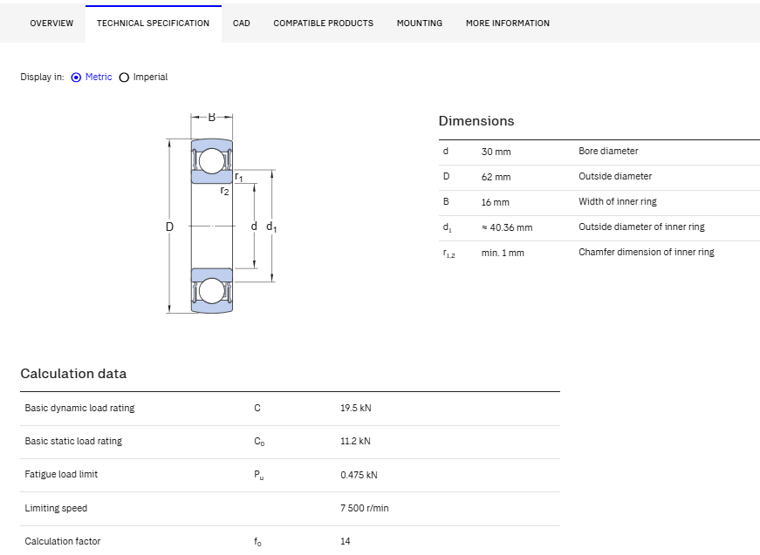The height and width of the screenshot is (555, 760).
Task: Click the Basic static load rating label
Action: coord(73,441)
